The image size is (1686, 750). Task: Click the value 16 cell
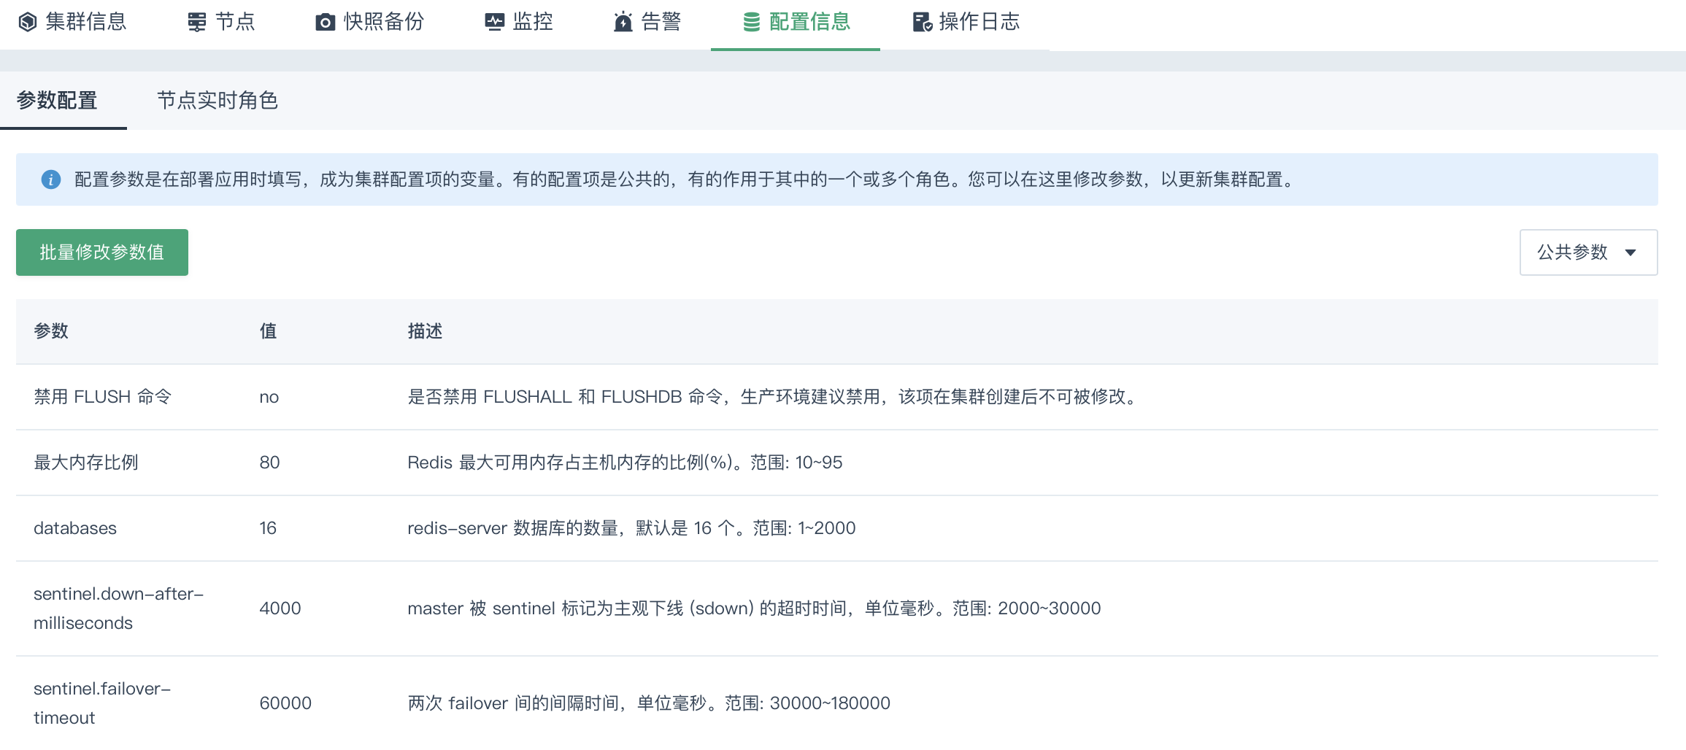(x=268, y=528)
